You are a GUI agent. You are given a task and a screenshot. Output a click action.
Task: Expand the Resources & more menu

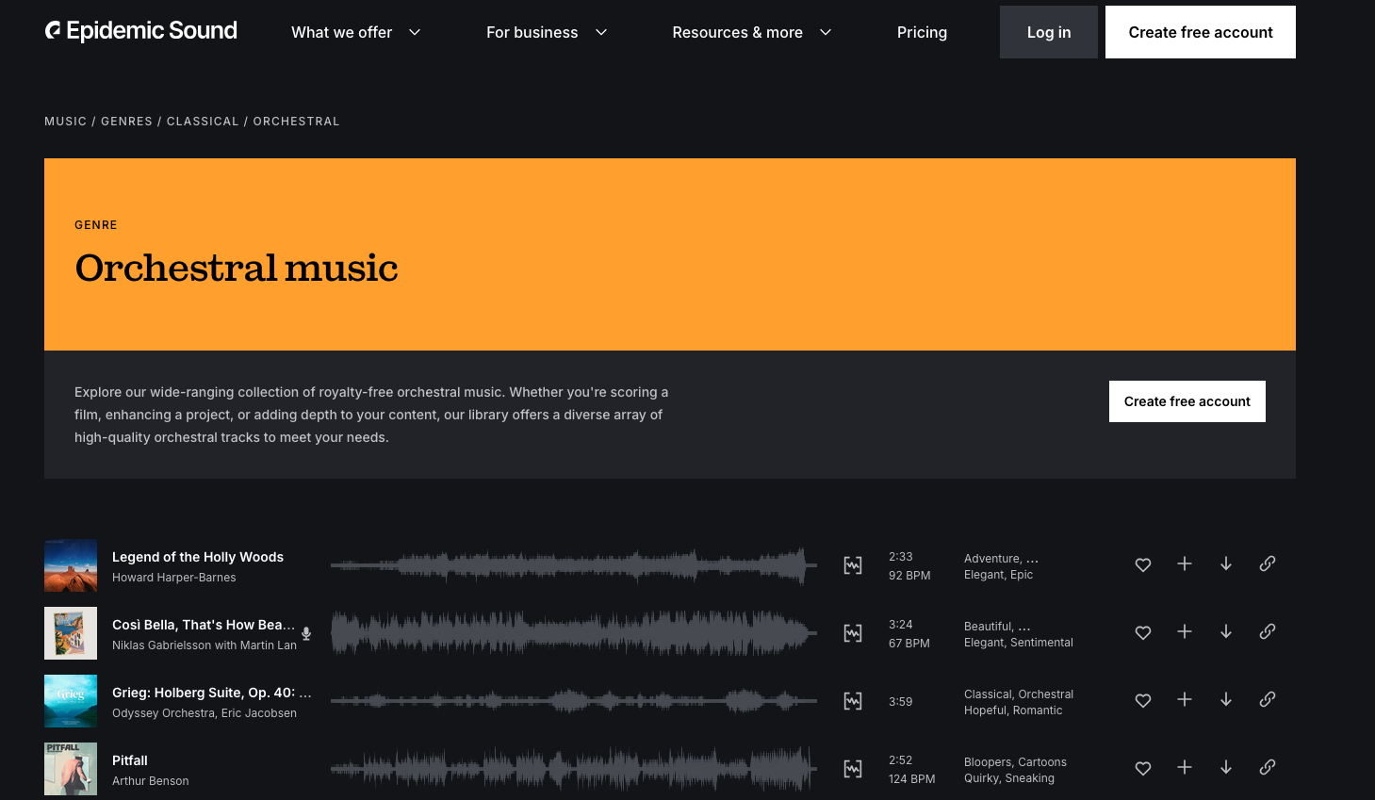click(x=751, y=32)
